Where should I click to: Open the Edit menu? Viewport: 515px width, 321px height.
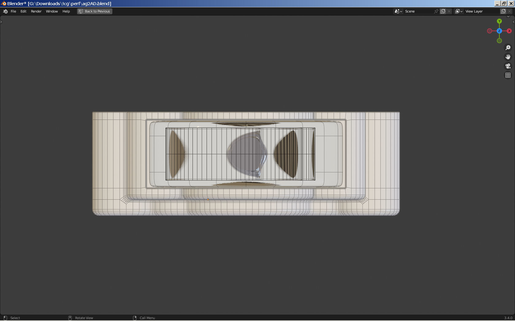tap(23, 11)
